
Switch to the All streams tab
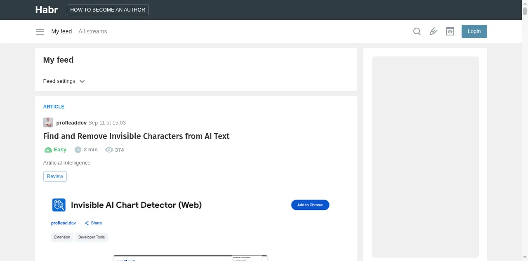[93, 31]
